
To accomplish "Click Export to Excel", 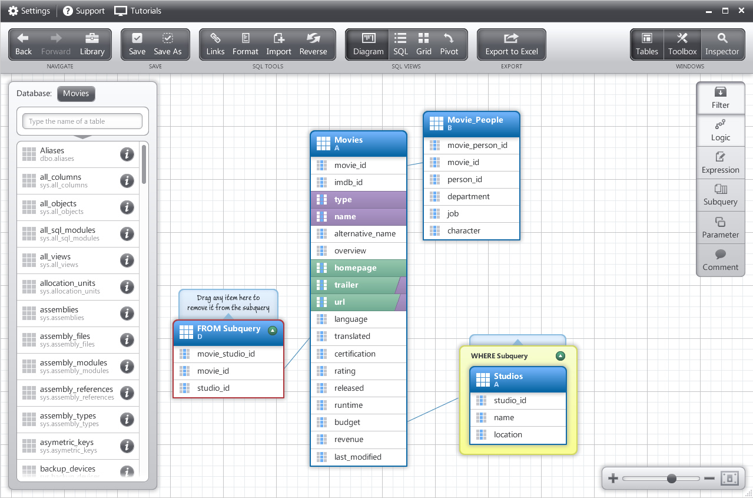I will click(x=511, y=44).
